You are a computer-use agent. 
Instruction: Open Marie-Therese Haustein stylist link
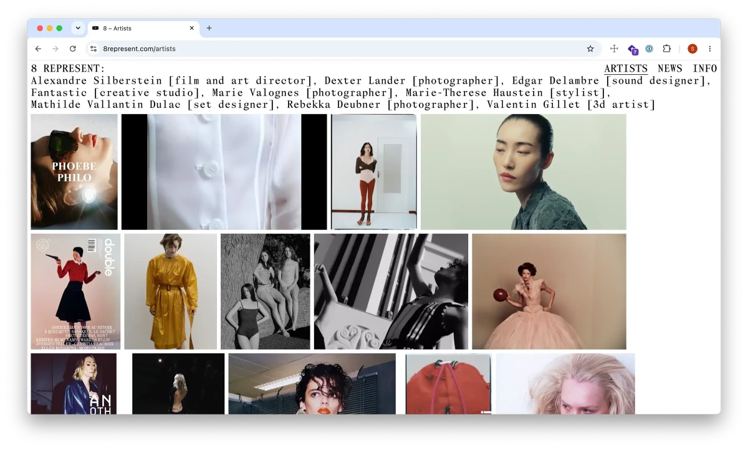point(506,93)
